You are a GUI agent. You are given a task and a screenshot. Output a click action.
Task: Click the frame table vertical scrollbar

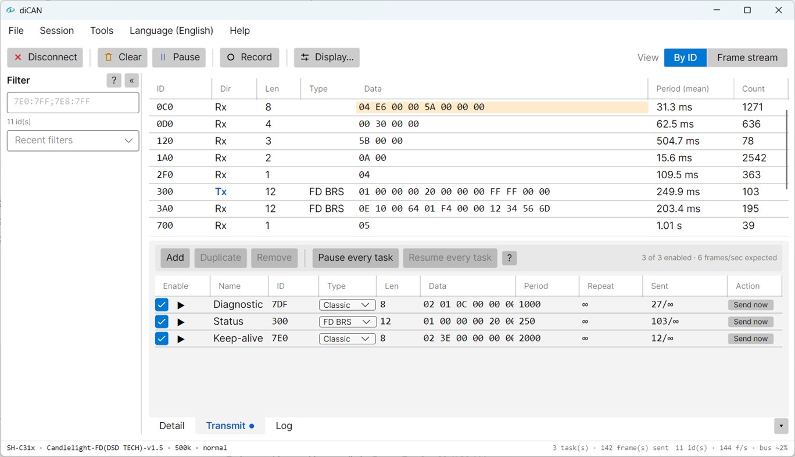(786, 149)
